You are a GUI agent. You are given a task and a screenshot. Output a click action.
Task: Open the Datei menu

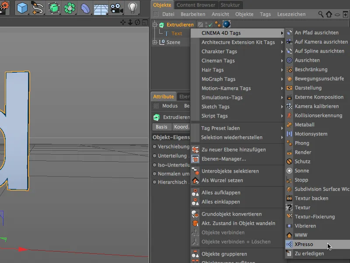tap(168, 14)
